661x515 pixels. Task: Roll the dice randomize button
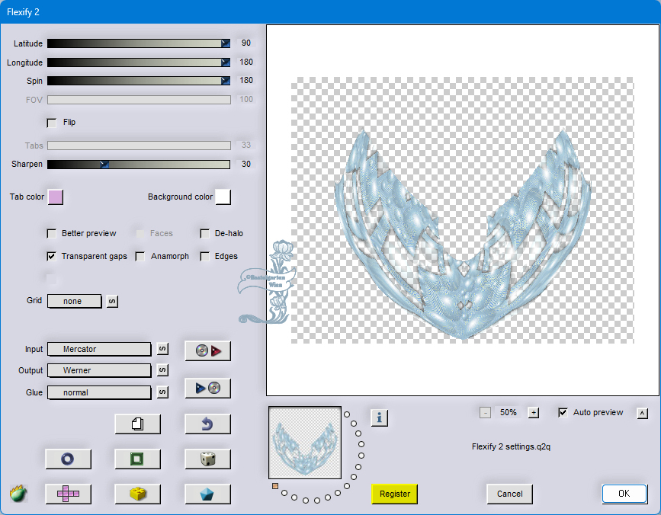[208, 459]
